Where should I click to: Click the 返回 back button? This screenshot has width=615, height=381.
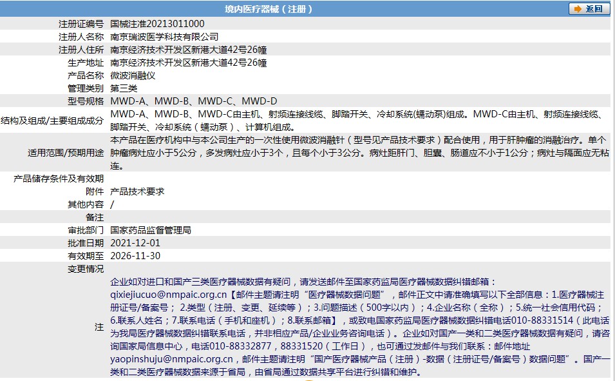click(x=589, y=8)
